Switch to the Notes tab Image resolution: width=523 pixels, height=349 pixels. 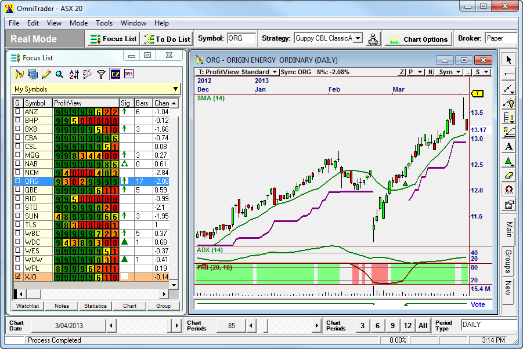point(62,306)
